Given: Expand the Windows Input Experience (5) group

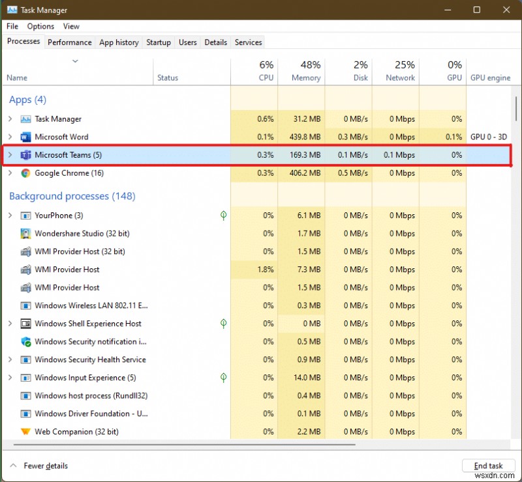Looking at the screenshot, I should pyautogui.click(x=10, y=377).
